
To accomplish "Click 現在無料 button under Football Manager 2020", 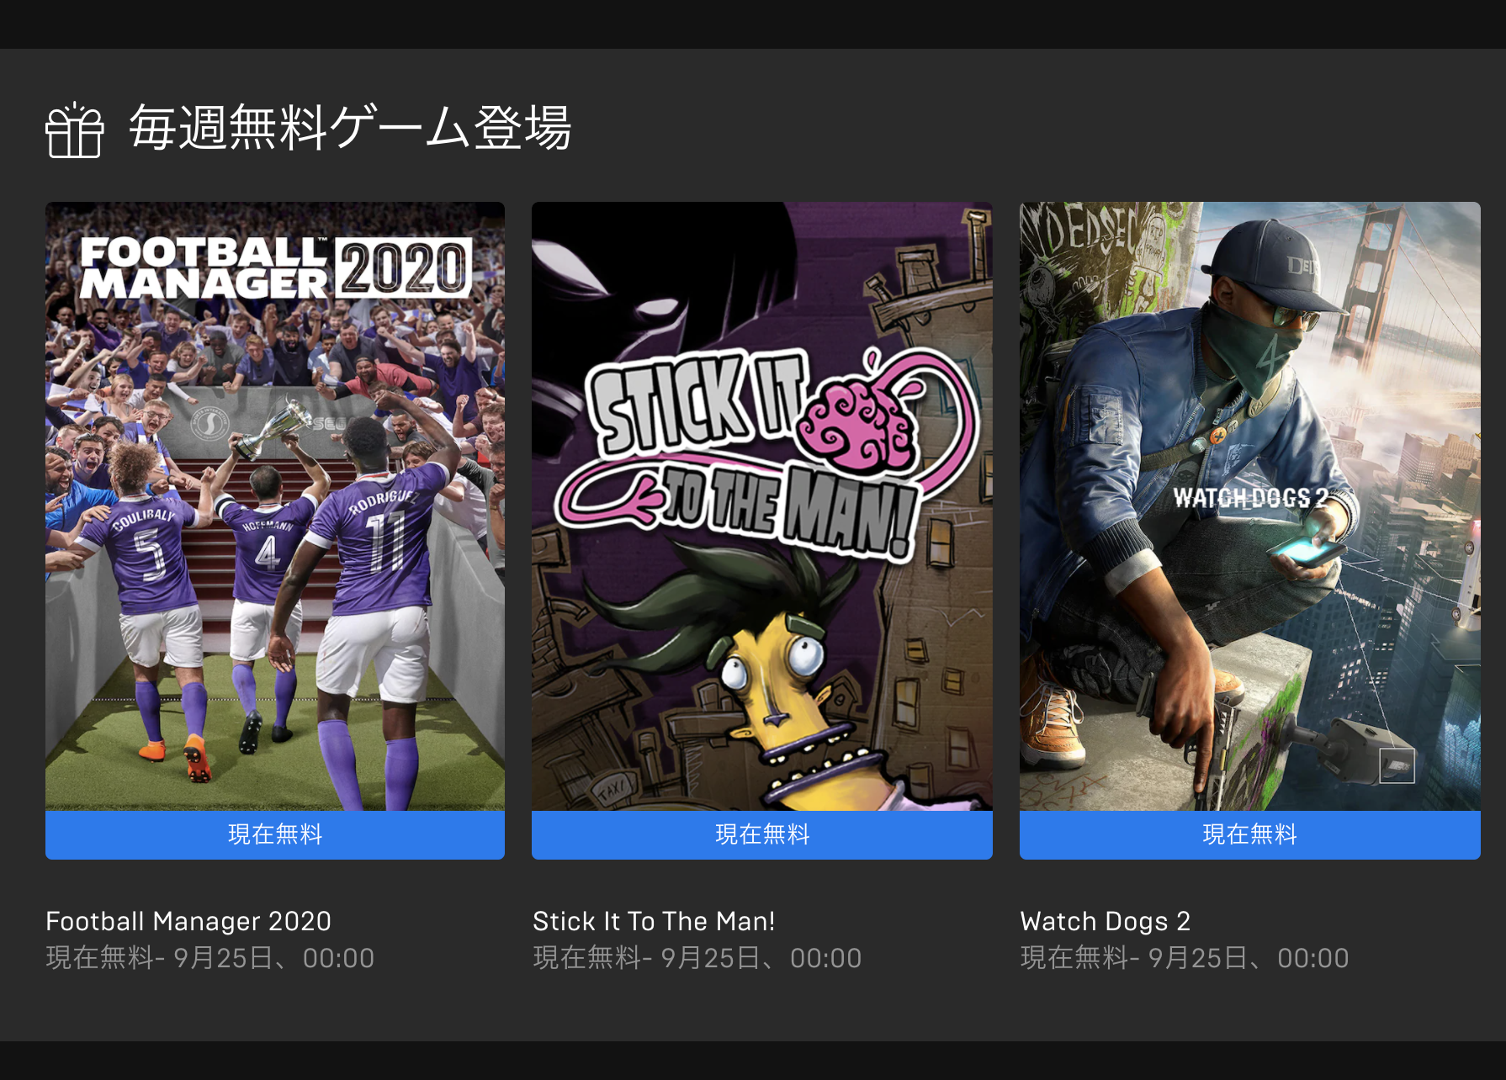I will (275, 834).
